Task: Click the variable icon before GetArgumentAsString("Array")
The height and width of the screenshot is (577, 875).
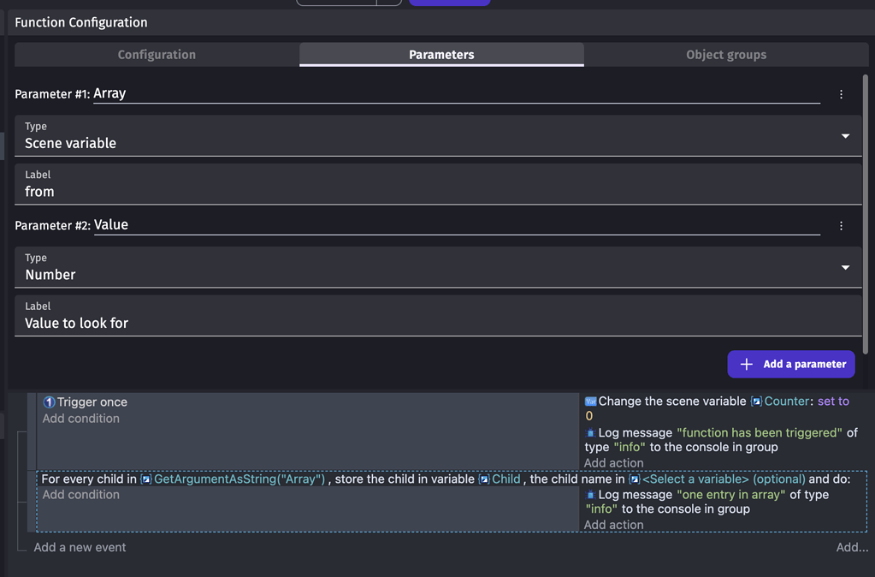Action: click(145, 479)
